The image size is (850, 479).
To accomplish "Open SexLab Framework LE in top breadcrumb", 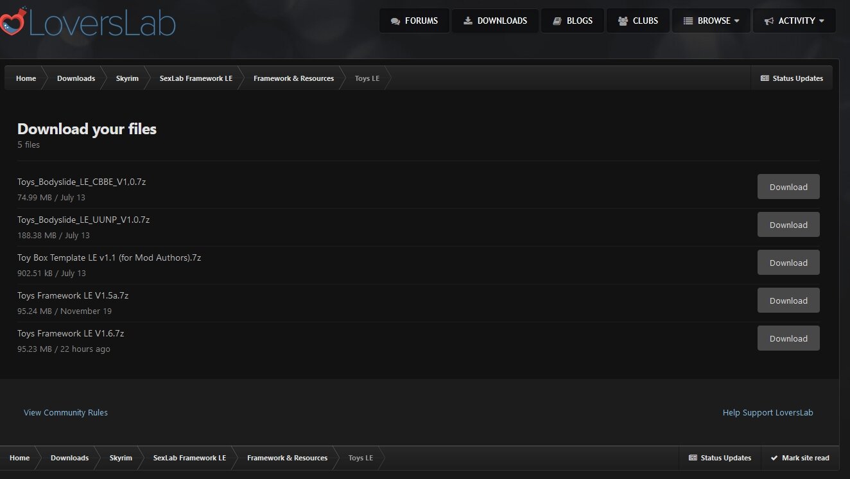I will (196, 78).
